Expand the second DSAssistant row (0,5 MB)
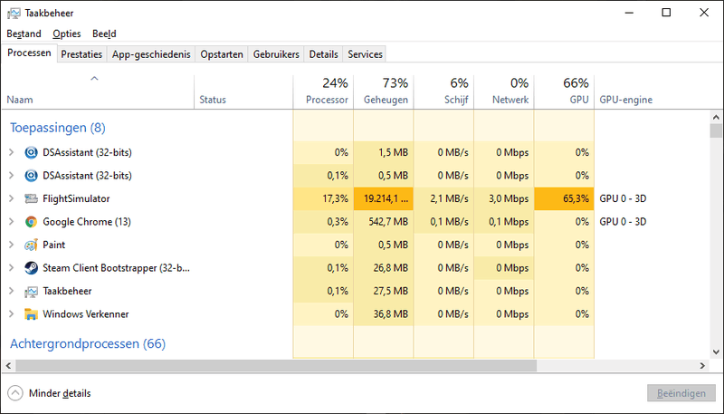The height and width of the screenshot is (414, 724). (x=12, y=175)
